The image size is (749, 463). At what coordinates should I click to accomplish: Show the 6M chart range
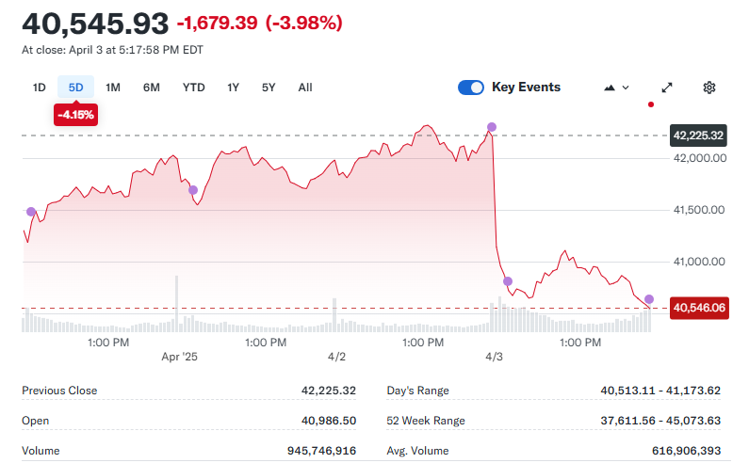click(x=152, y=88)
